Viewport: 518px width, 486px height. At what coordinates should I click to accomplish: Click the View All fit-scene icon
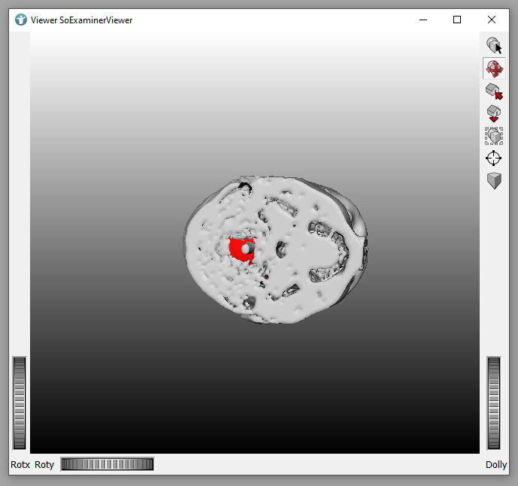click(494, 136)
